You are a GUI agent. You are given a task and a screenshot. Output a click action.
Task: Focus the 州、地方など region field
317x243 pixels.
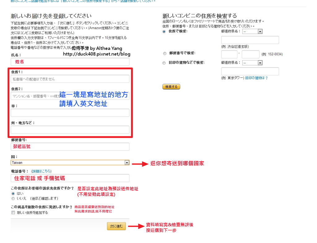click(70, 130)
